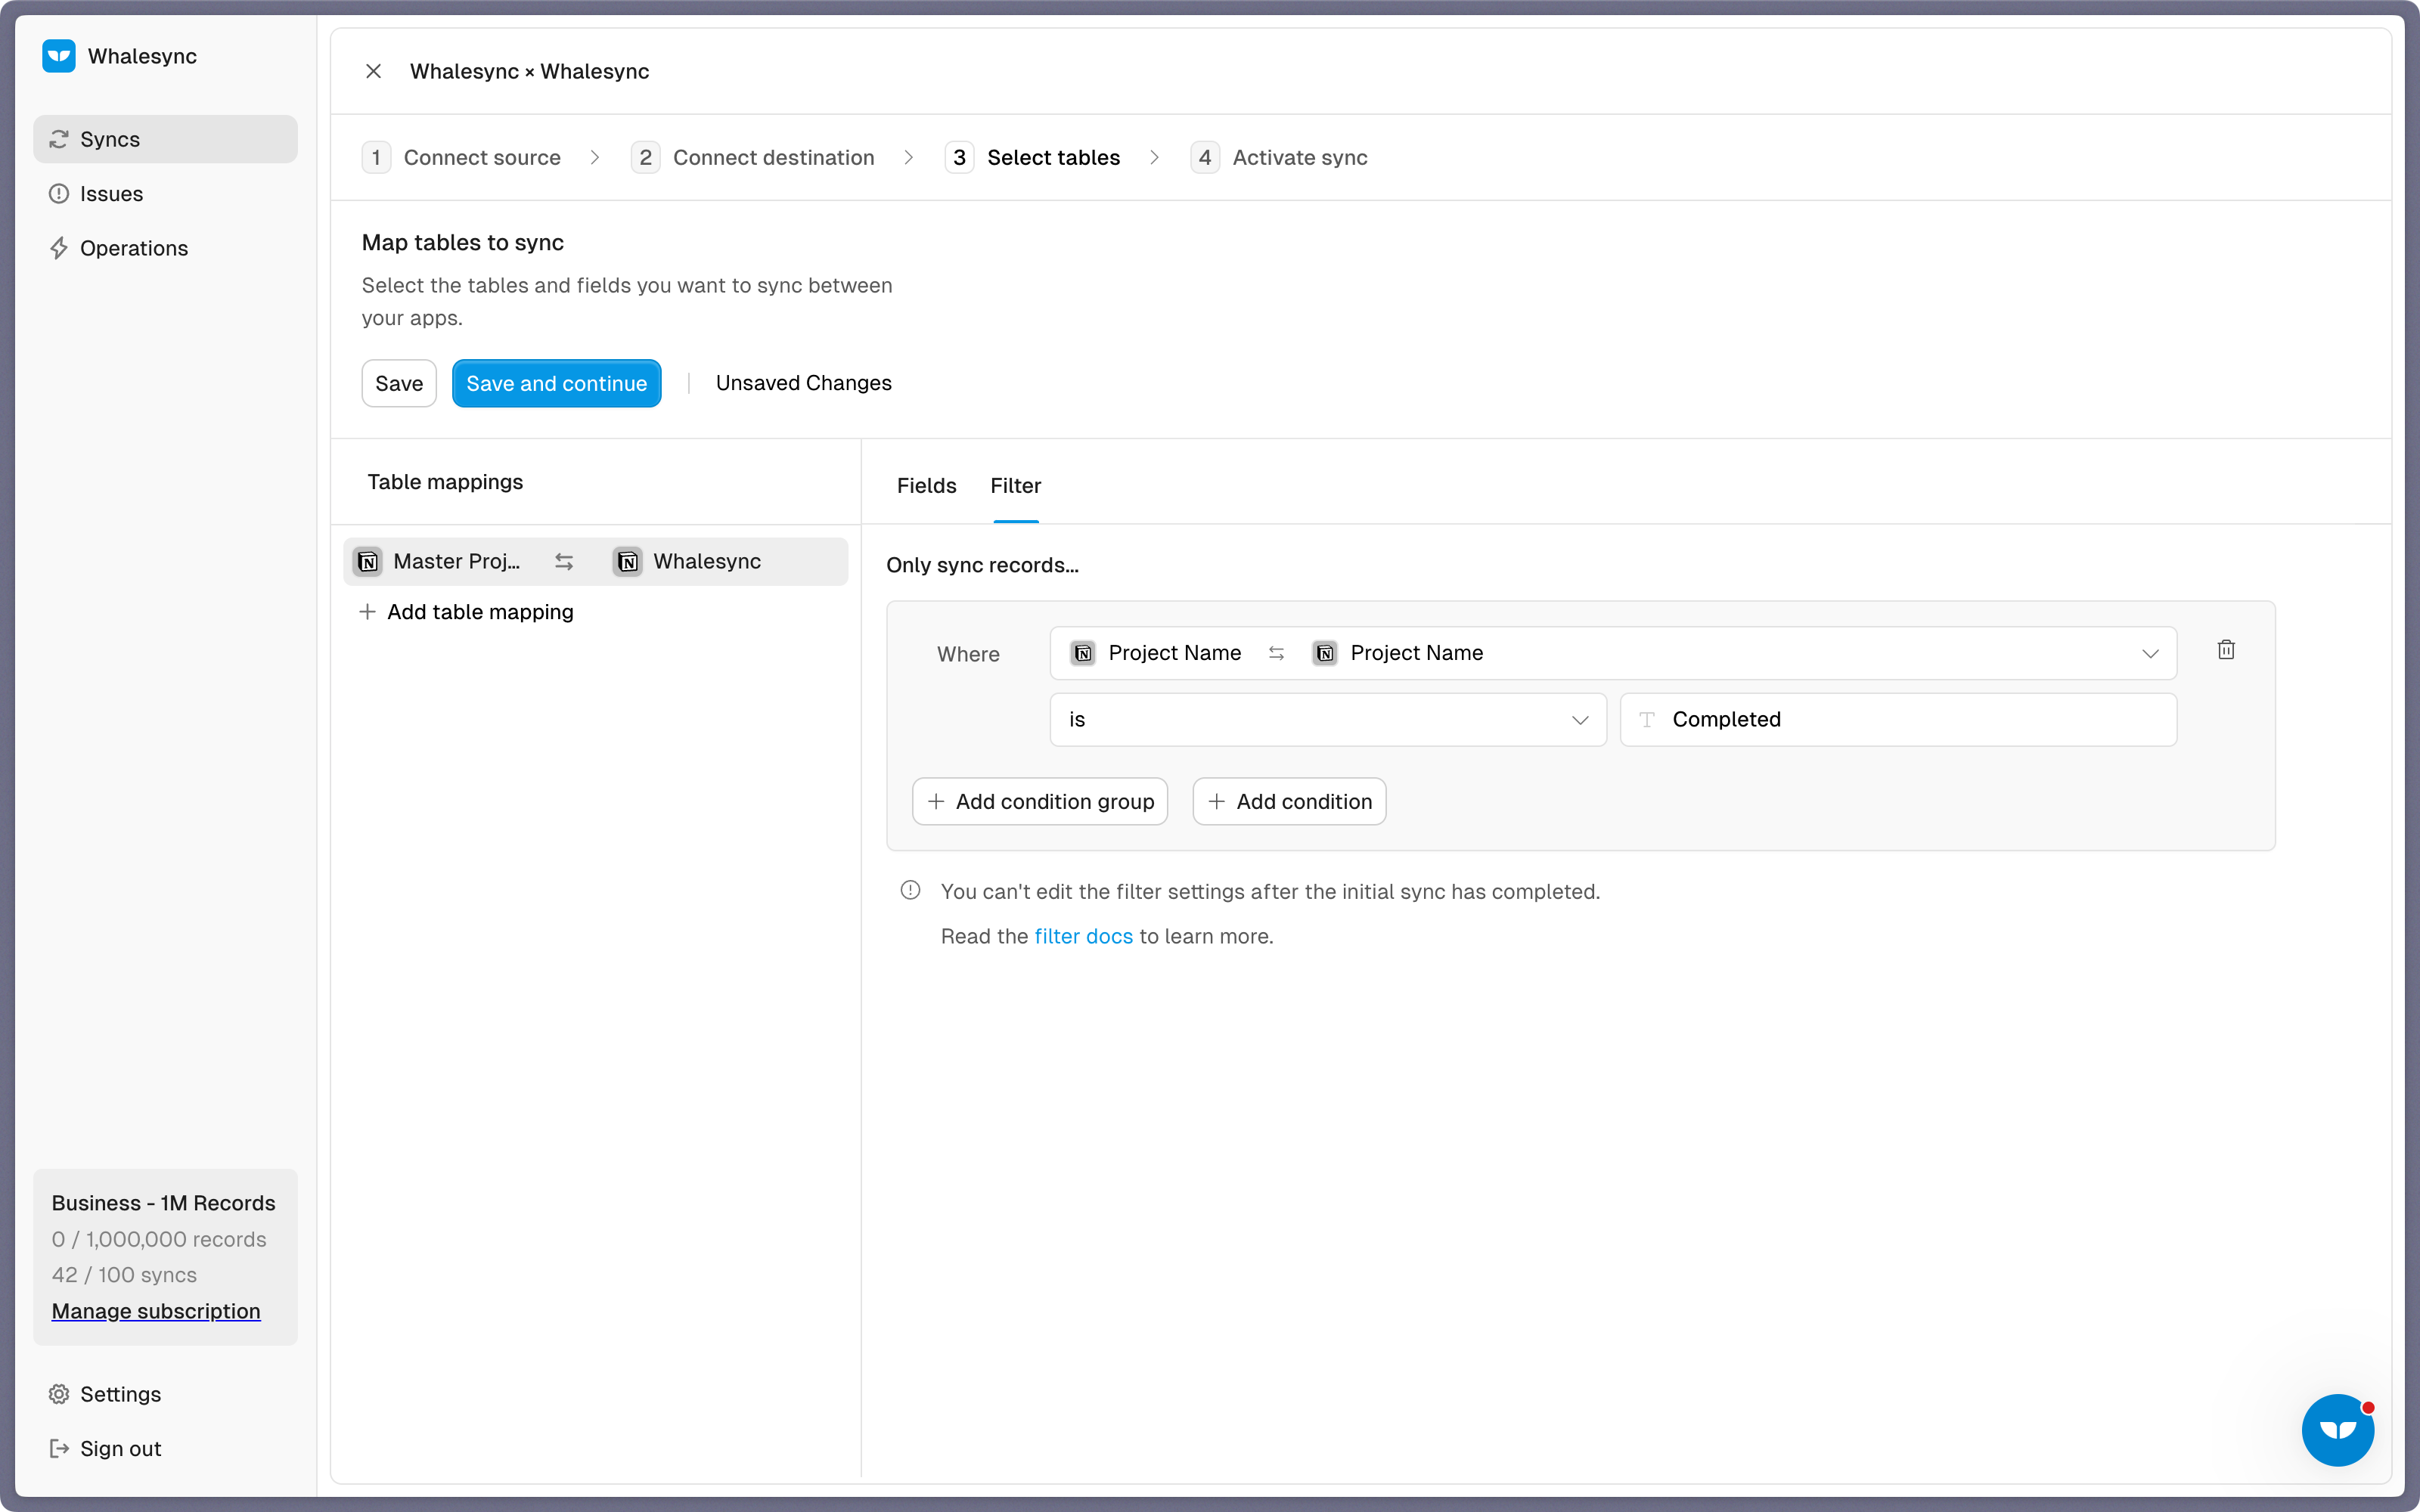This screenshot has height=1512, width=2420.
Task: Click Add condition group
Action: tap(1040, 802)
